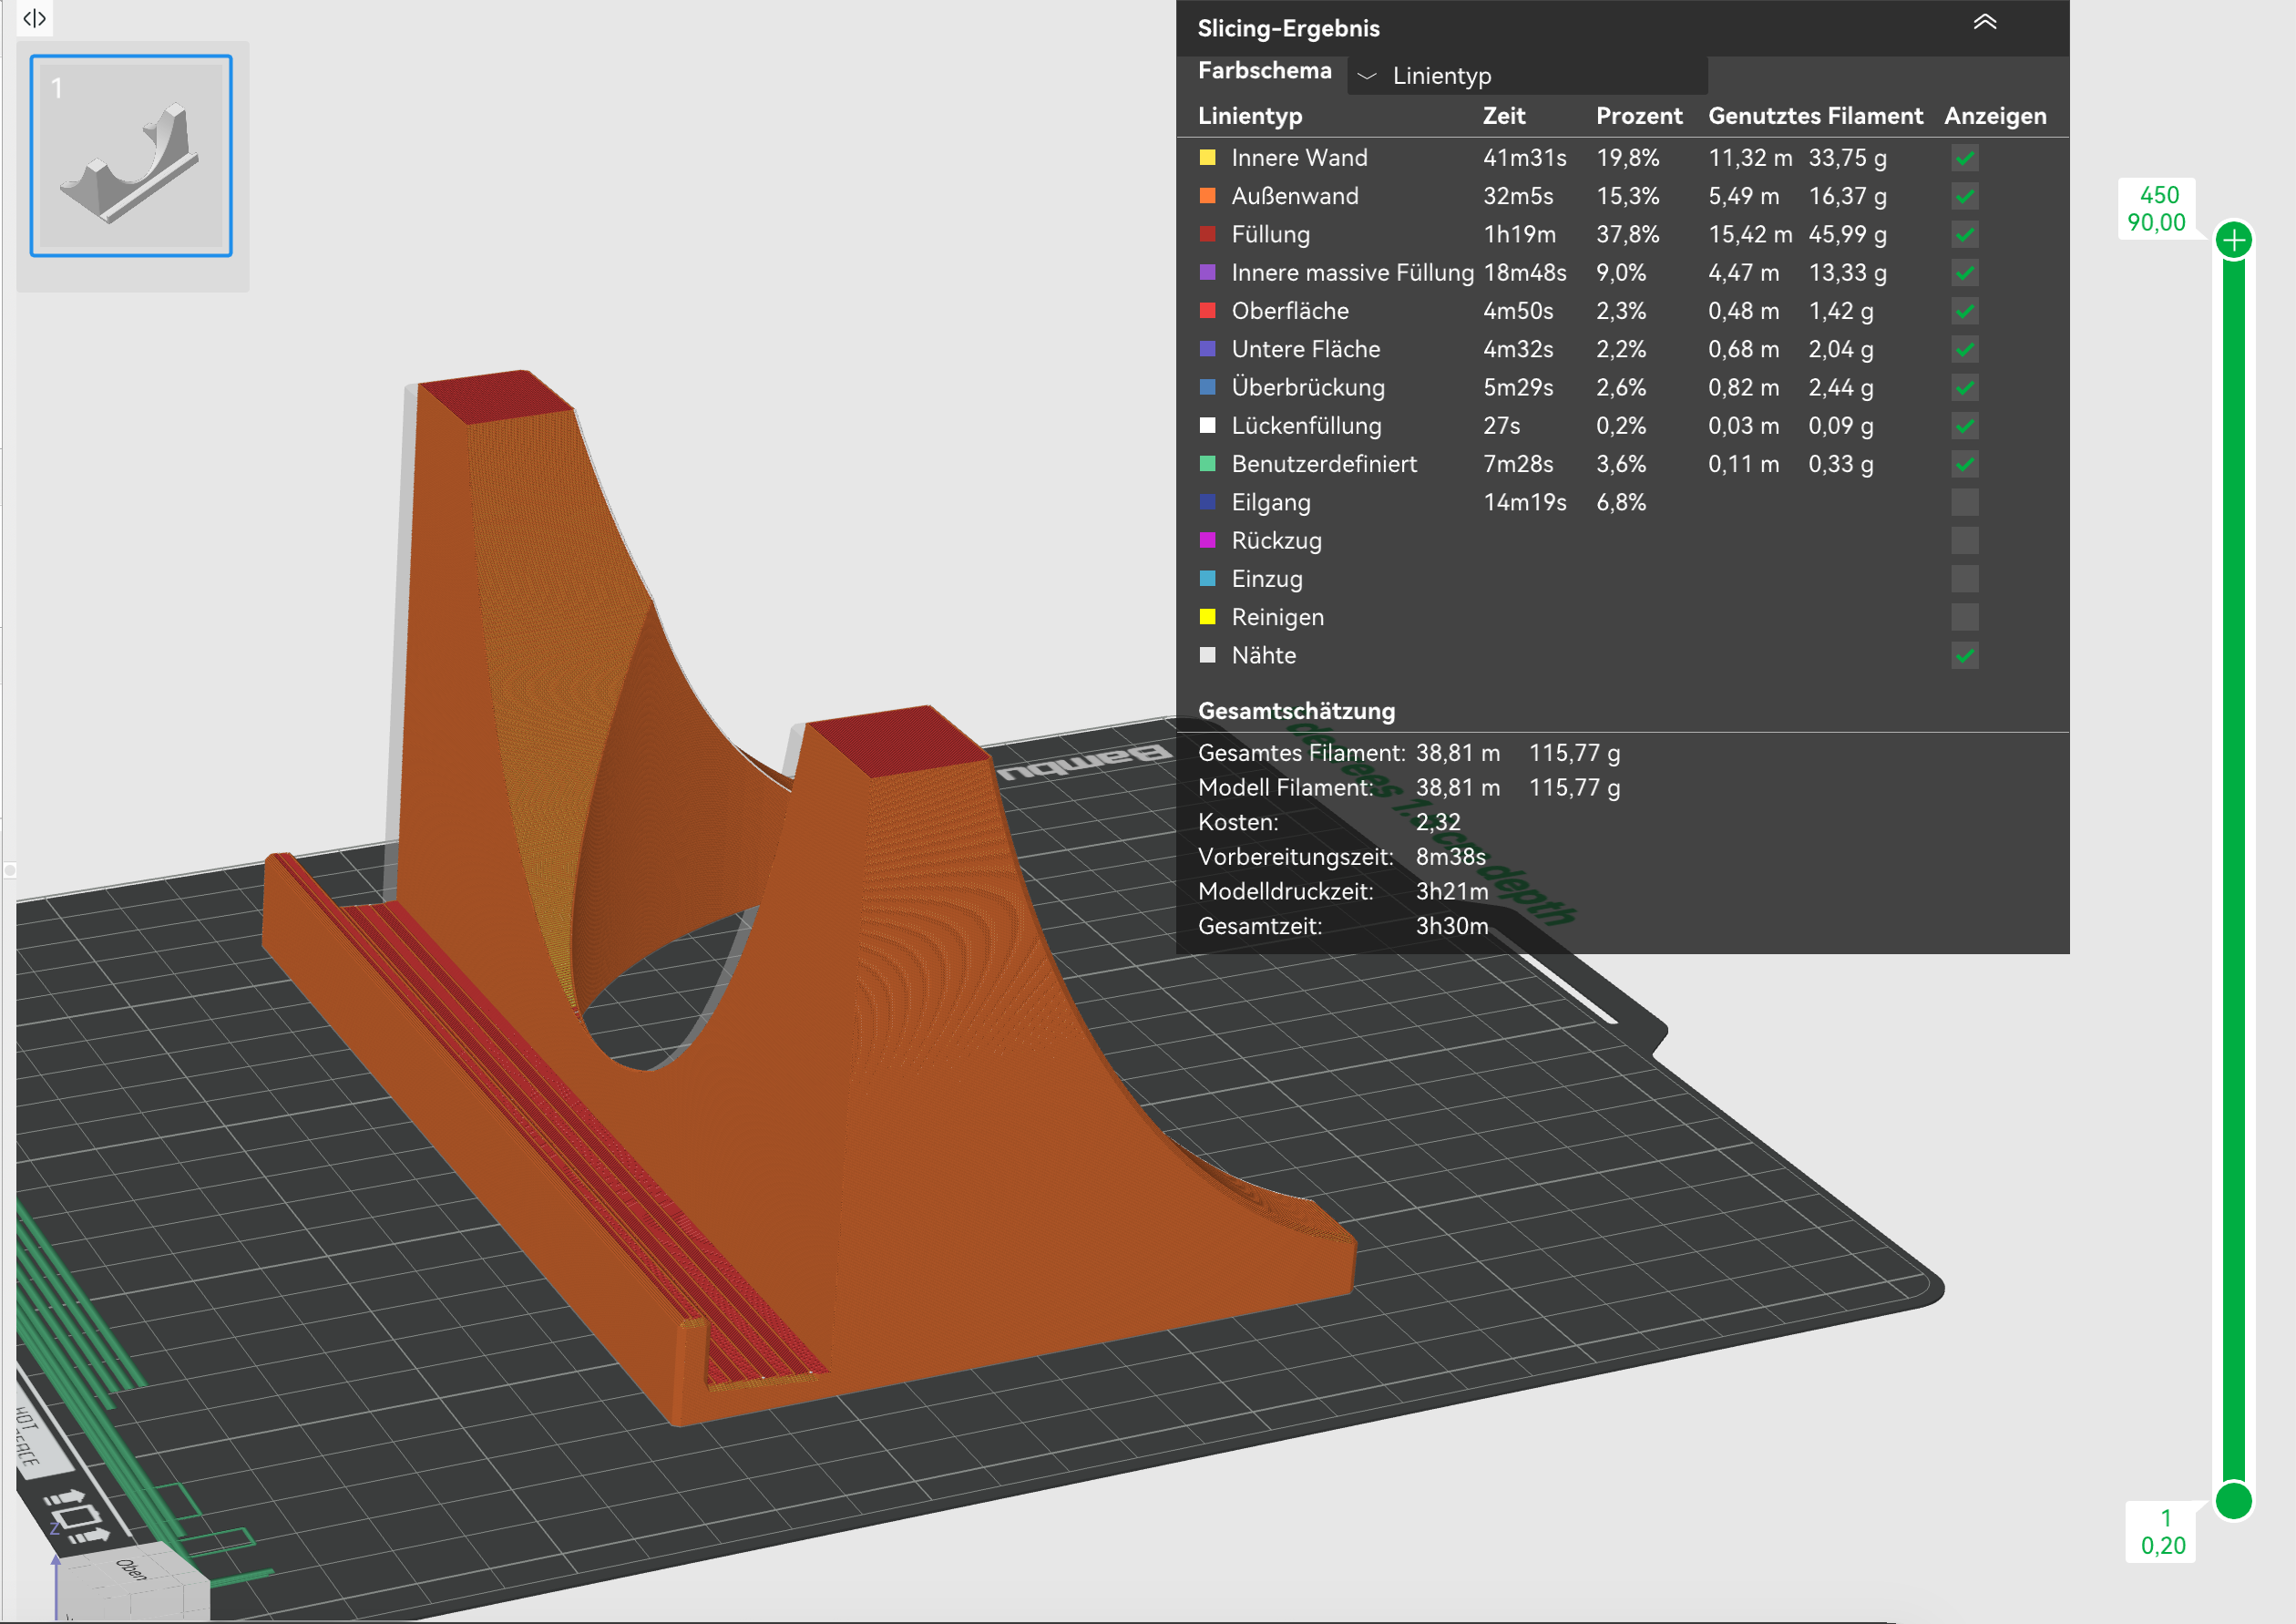Viewport: 2296px width, 1624px height.
Task: Click the light gray Nähte color swatch
Action: coord(1207,655)
